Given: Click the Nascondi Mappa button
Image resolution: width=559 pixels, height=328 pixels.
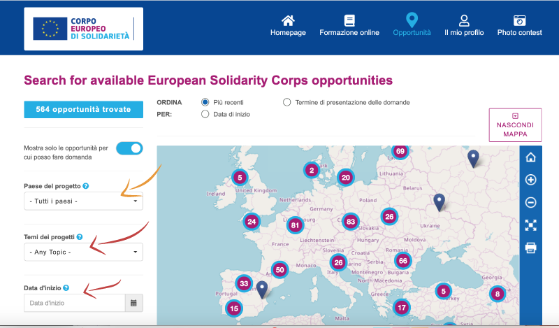Looking at the screenshot, I should pos(515,125).
